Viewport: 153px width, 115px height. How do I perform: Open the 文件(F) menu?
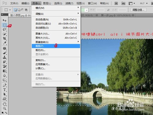pos(14,3)
